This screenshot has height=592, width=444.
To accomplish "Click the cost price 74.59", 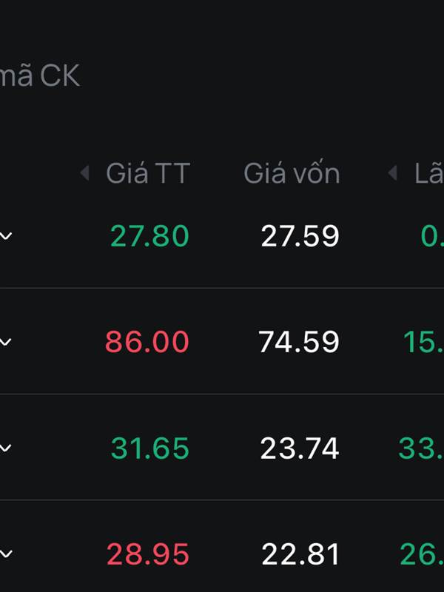I will coord(299,342).
